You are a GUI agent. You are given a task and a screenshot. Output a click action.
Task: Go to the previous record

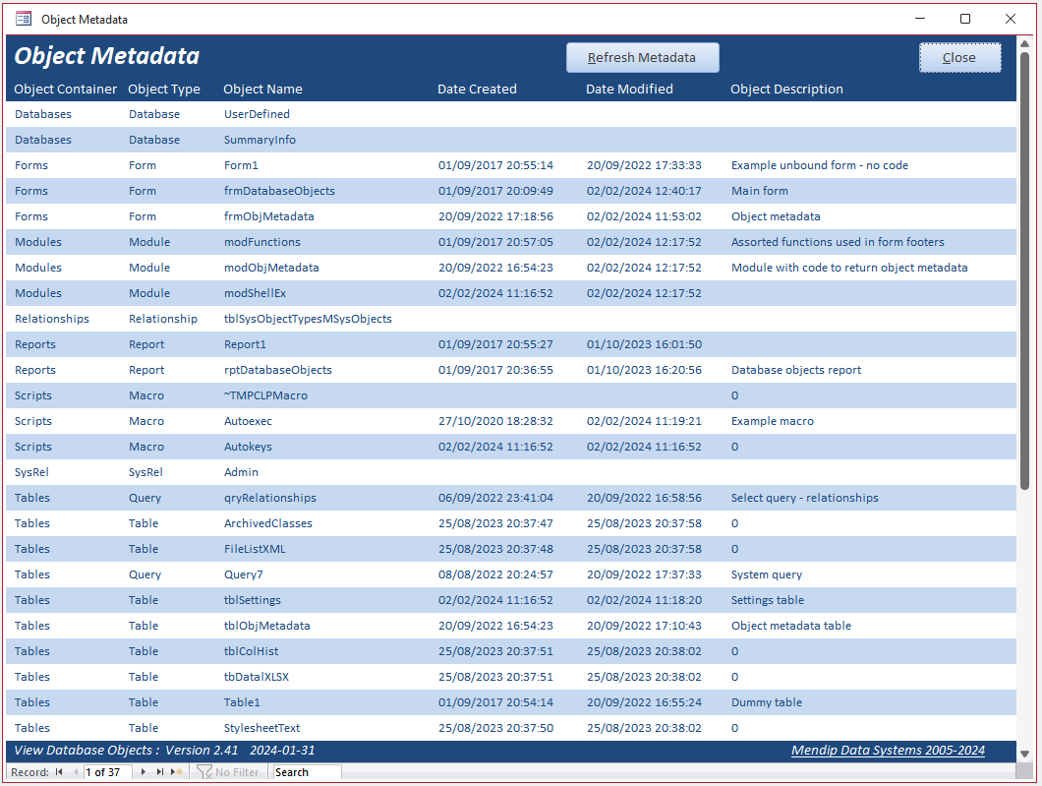[76, 772]
